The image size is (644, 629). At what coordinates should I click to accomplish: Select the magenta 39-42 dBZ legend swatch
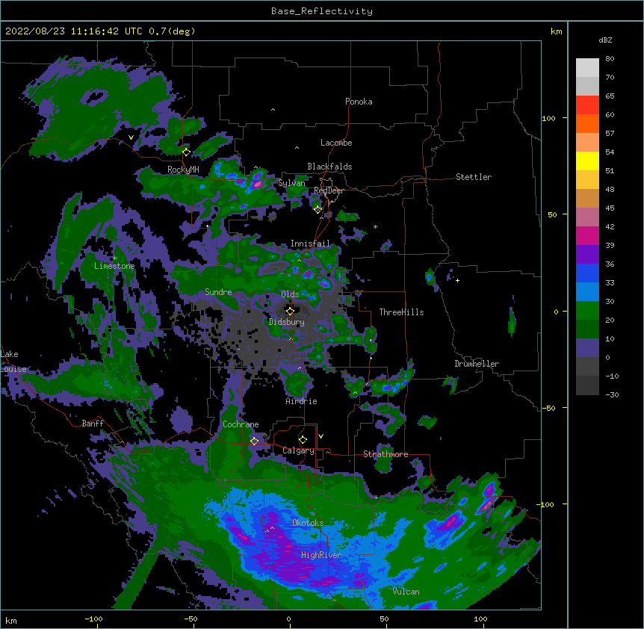[x=587, y=235]
